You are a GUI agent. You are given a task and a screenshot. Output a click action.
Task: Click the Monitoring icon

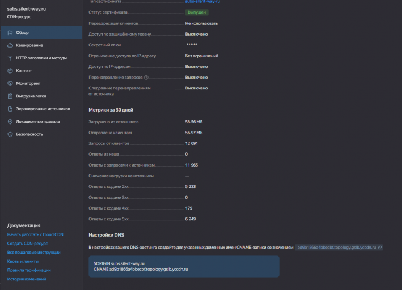click(x=10, y=83)
